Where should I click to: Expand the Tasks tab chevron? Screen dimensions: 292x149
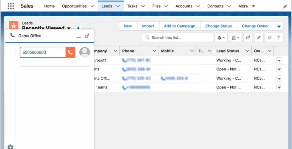point(143,6)
